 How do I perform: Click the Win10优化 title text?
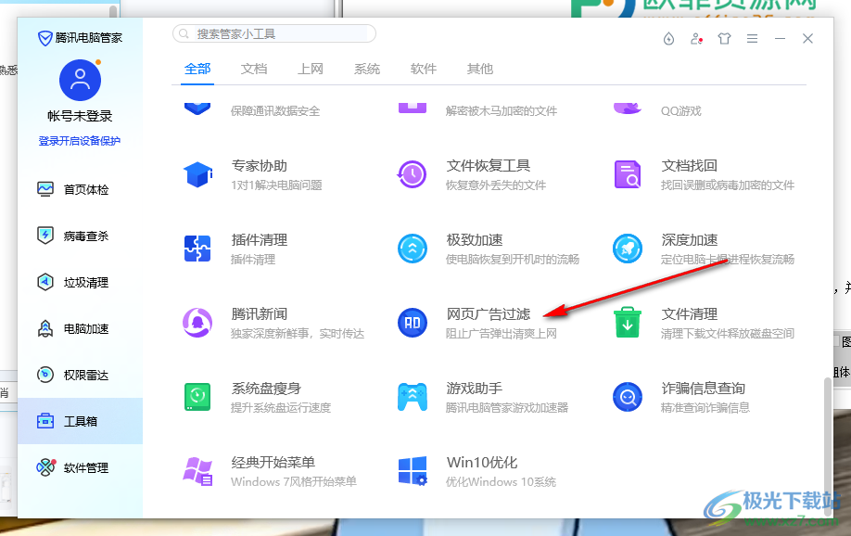pyautogui.click(x=482, y=462)
